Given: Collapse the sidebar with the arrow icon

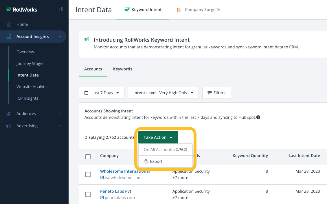Looking at the screenshot, I should (60, 9).
